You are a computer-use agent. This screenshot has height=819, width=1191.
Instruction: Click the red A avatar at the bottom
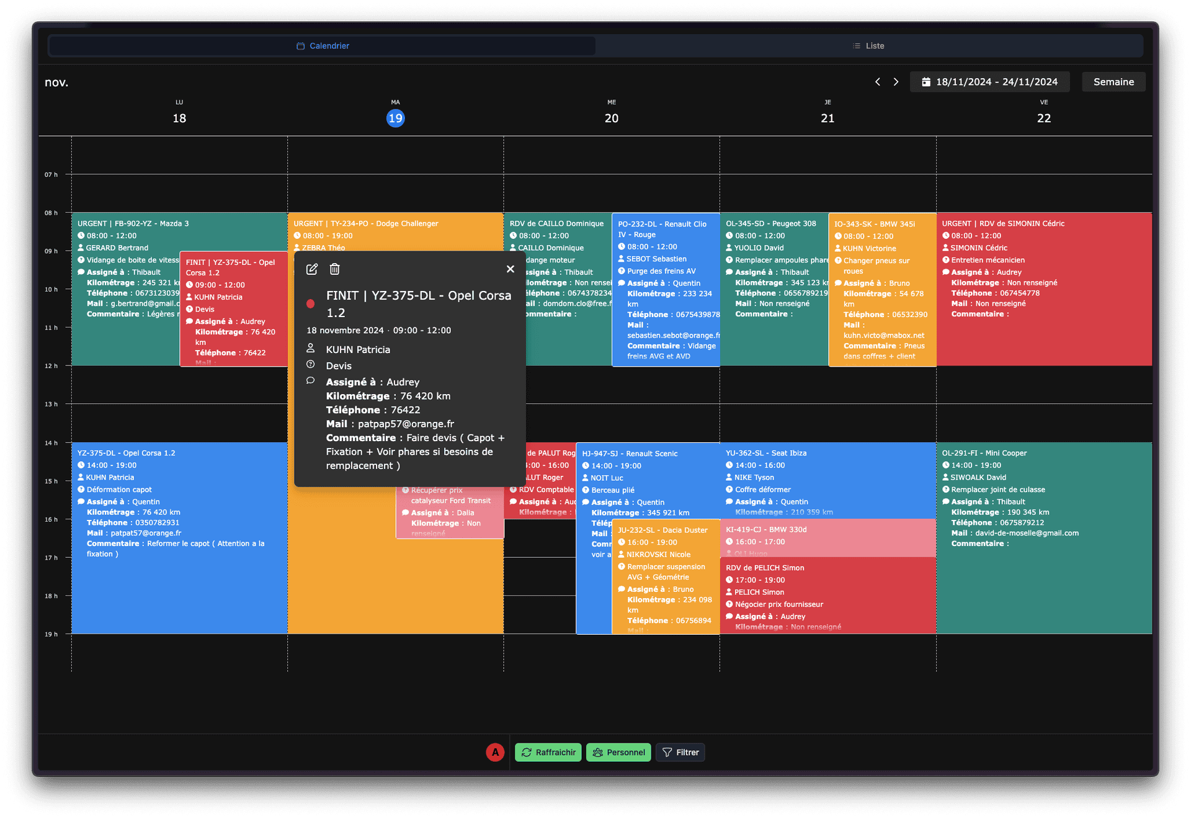point(494,752)
